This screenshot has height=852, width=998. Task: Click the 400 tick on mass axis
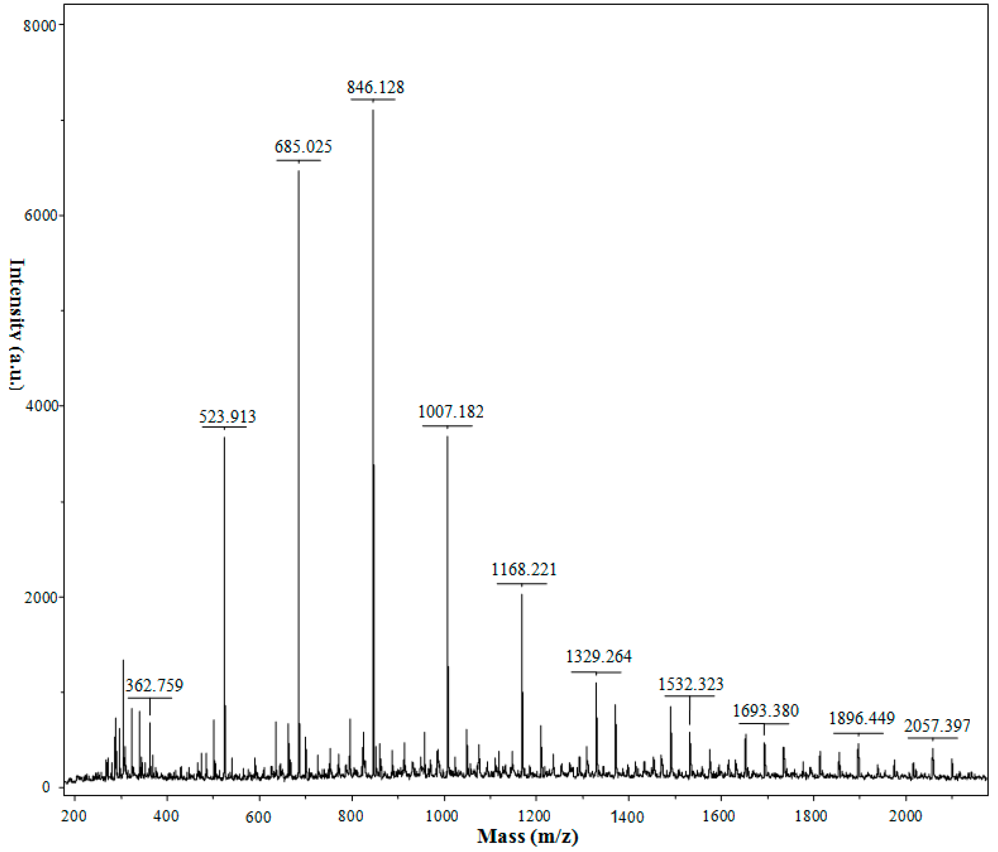[166, 815]
